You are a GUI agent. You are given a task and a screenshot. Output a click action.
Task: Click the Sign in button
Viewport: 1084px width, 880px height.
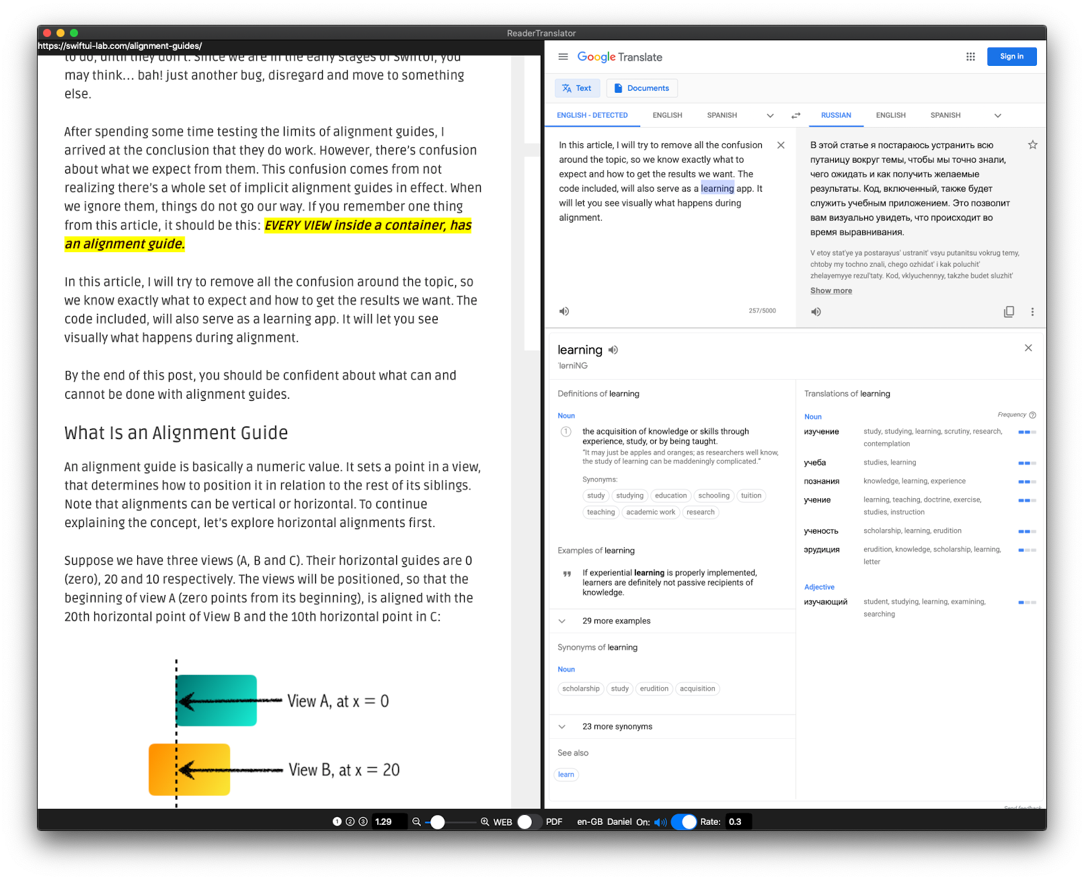coord(1011,56)
